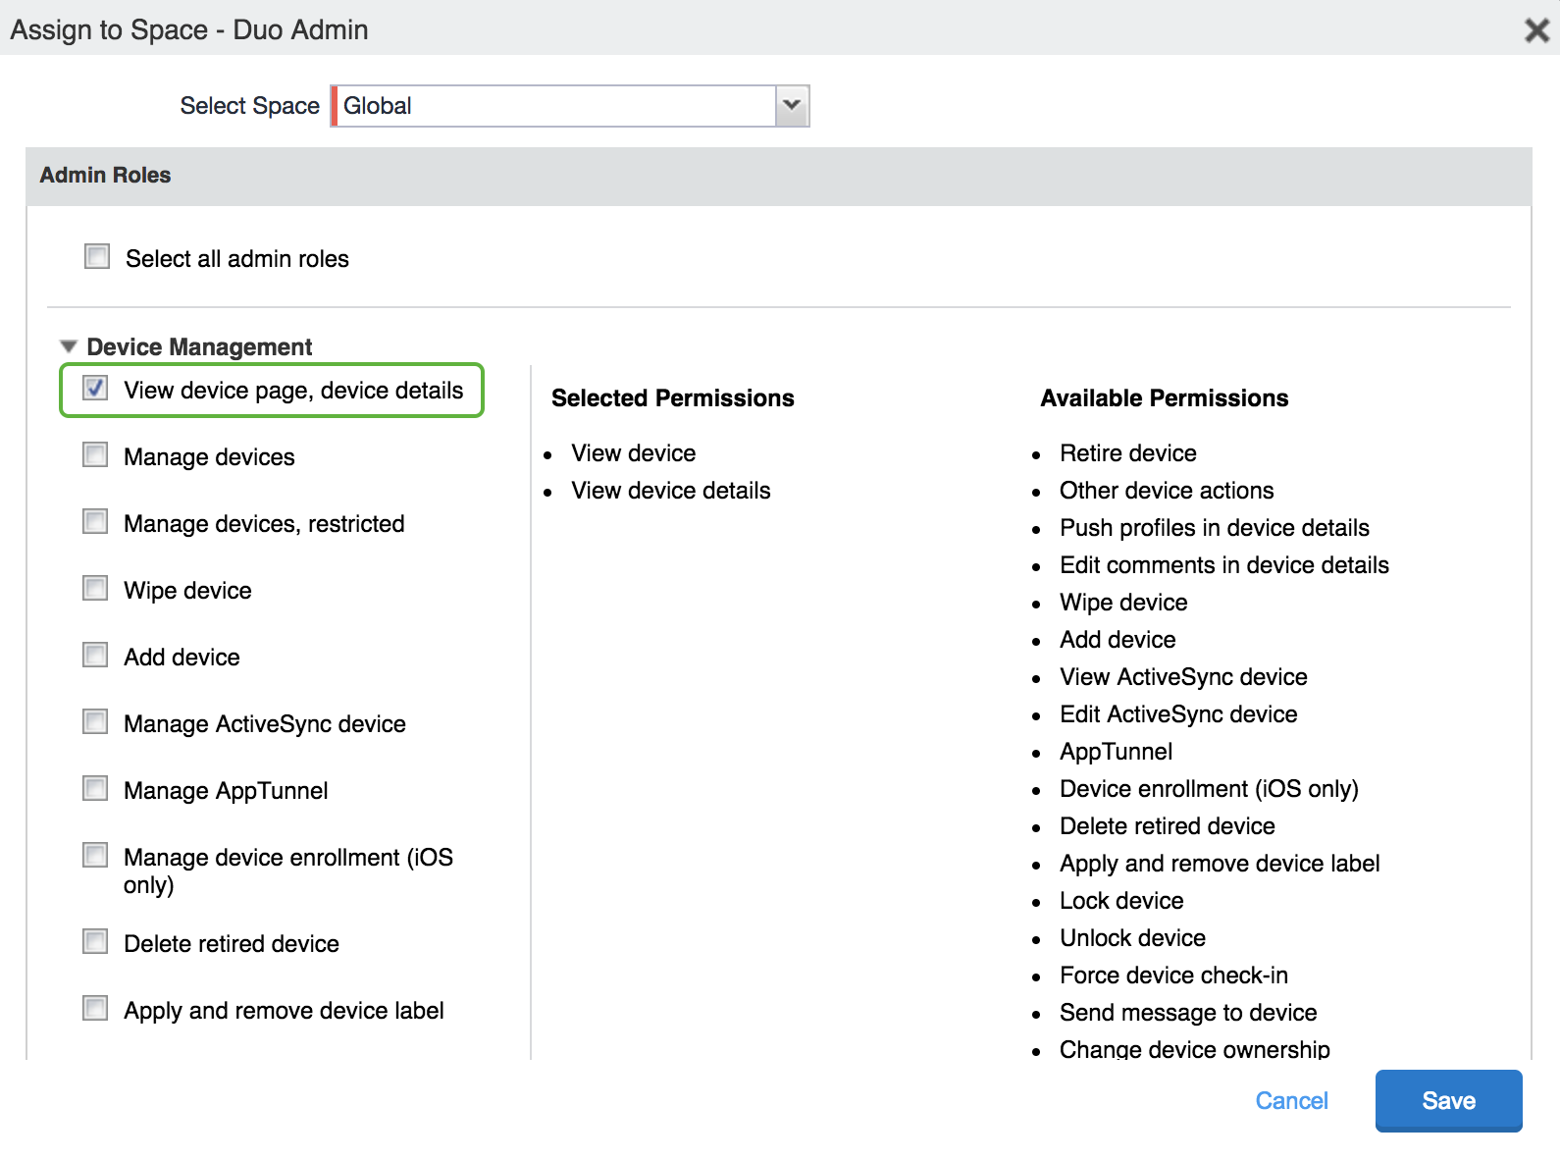1560x1160 pixels.
Task: Click Delete retired device in available permissions
Action: coord(1167,826)
